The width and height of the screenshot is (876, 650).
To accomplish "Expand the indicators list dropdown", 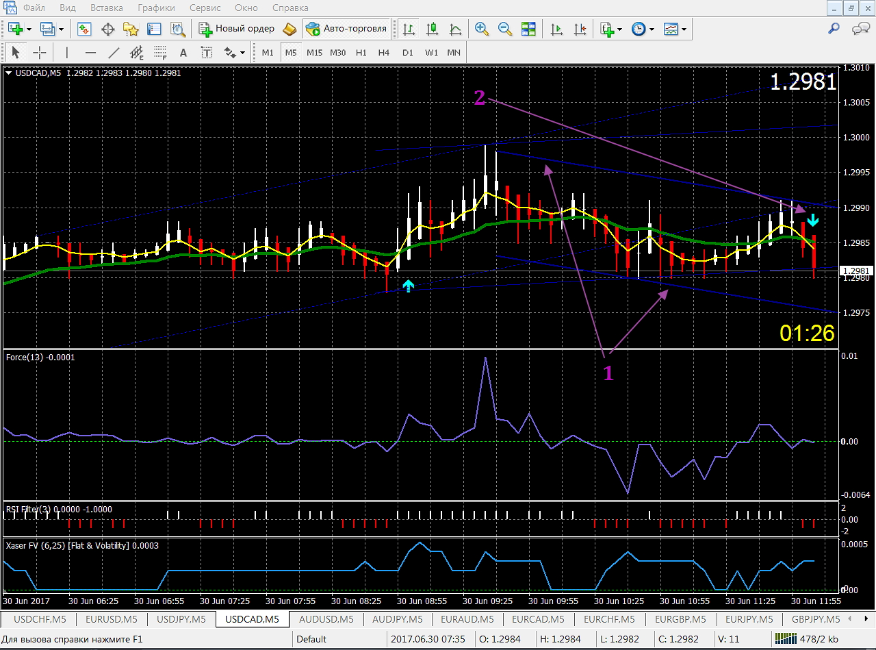I will [x=619, y=29].
